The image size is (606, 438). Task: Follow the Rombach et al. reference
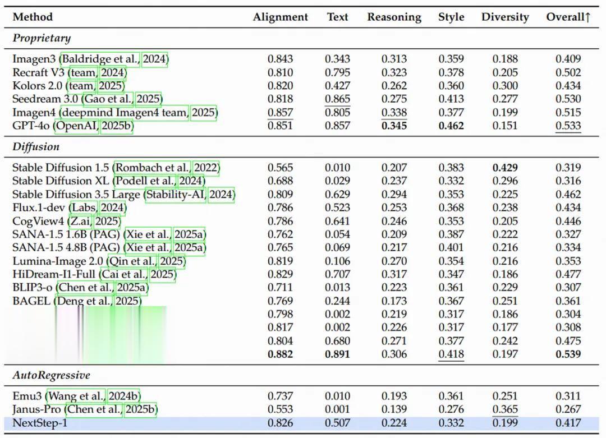tap(153, 168)
